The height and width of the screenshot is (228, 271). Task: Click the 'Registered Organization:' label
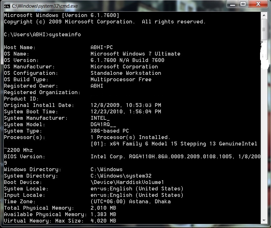click(x=42, y=92)
